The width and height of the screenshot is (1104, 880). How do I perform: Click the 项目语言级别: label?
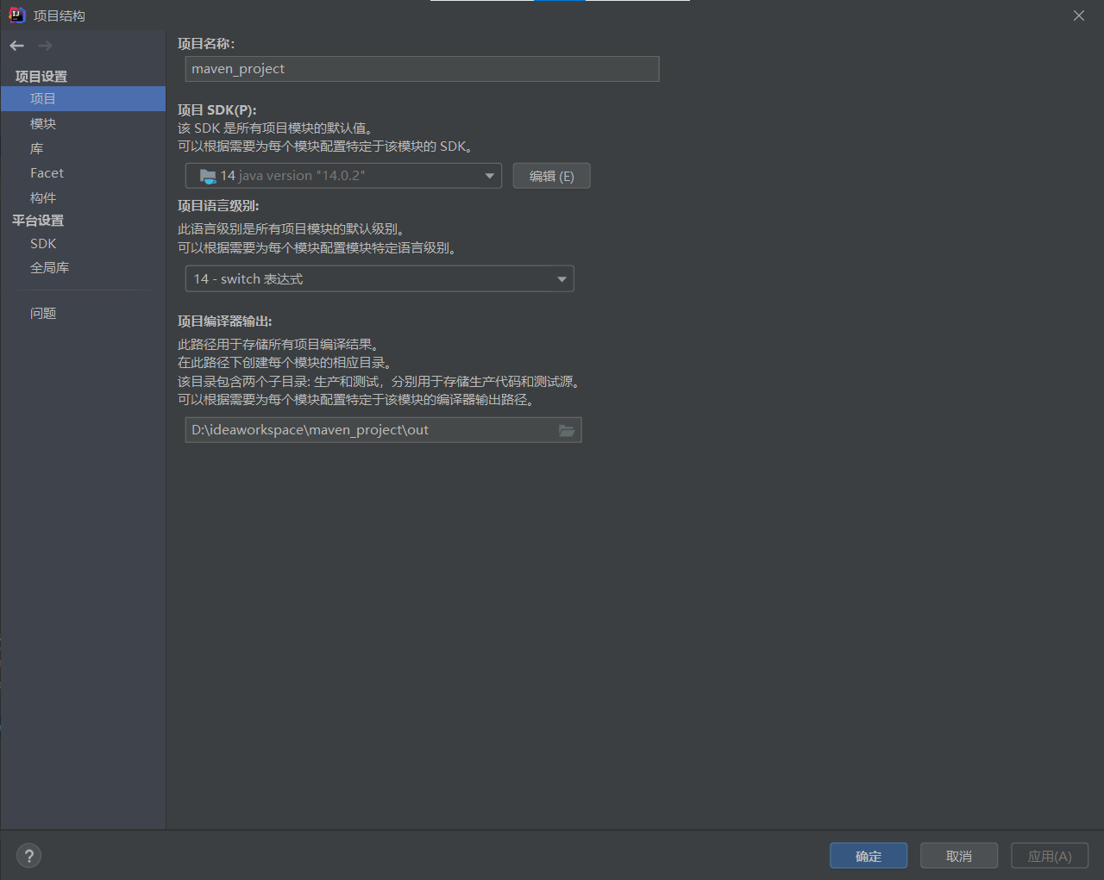(218, 206)
